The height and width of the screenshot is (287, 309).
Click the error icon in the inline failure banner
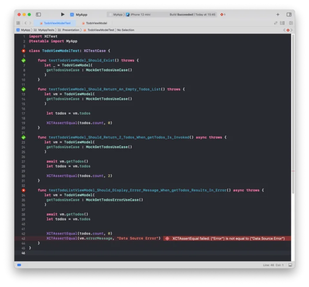tap(167, 239)
